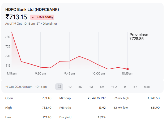Click the down arrow in change badge
The height and width of the screenshot is (122, 166).
[x=33, y=17]
